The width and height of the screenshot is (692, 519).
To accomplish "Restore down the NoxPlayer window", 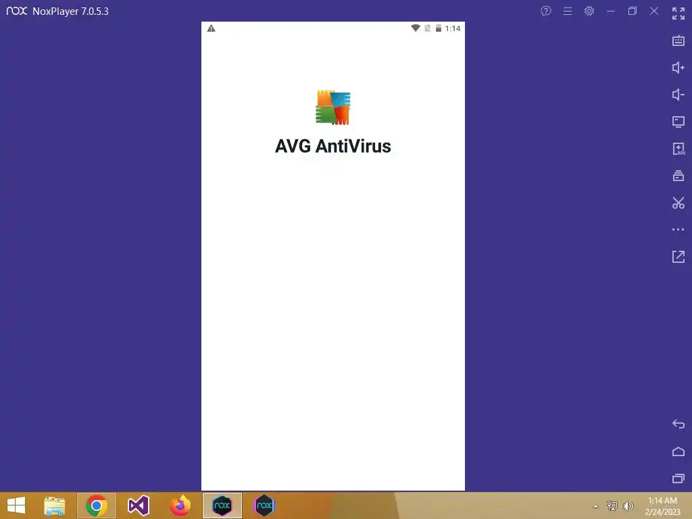I will [633, 11].
